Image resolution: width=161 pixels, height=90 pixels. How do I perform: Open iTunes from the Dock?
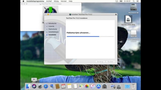point(93,86)
